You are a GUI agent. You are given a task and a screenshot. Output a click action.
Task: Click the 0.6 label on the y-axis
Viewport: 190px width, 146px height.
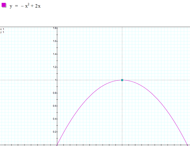click(55, 106)
